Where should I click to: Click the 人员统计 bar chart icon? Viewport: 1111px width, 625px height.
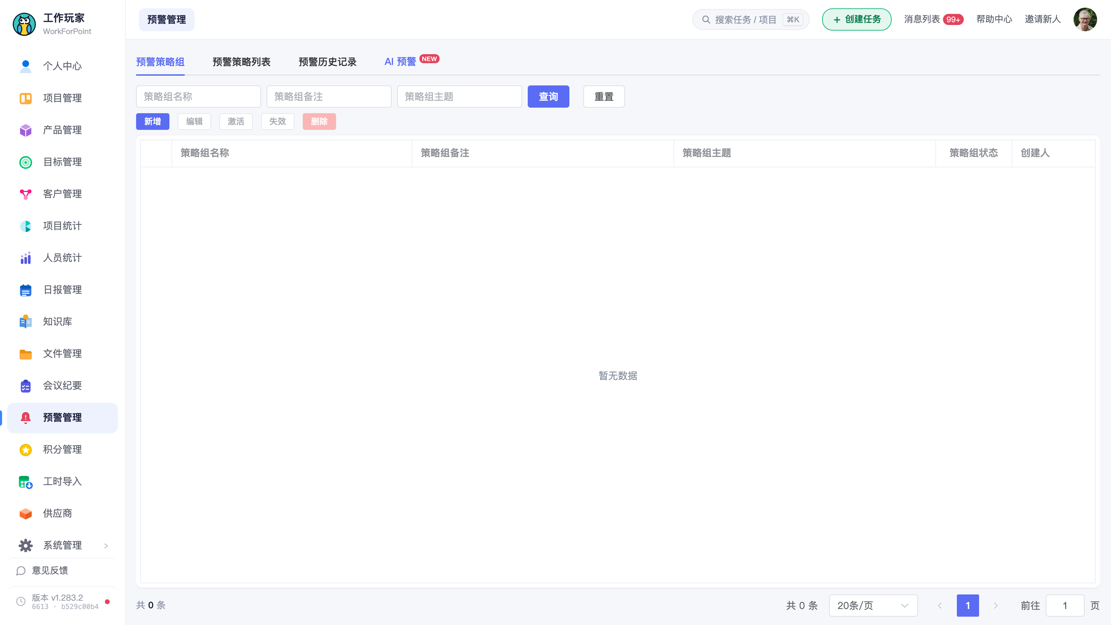coord(25,258)
